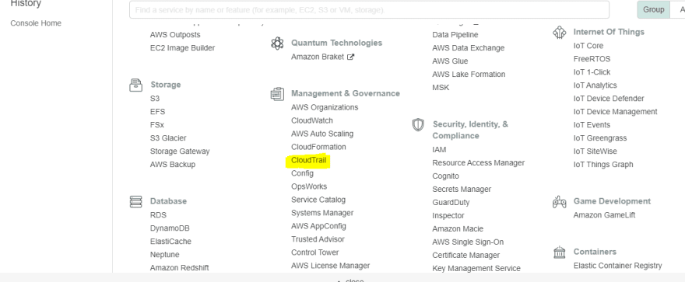Go to the IAM service
The width and height of the screenshot is (685, 282).
tap(439, 149)
